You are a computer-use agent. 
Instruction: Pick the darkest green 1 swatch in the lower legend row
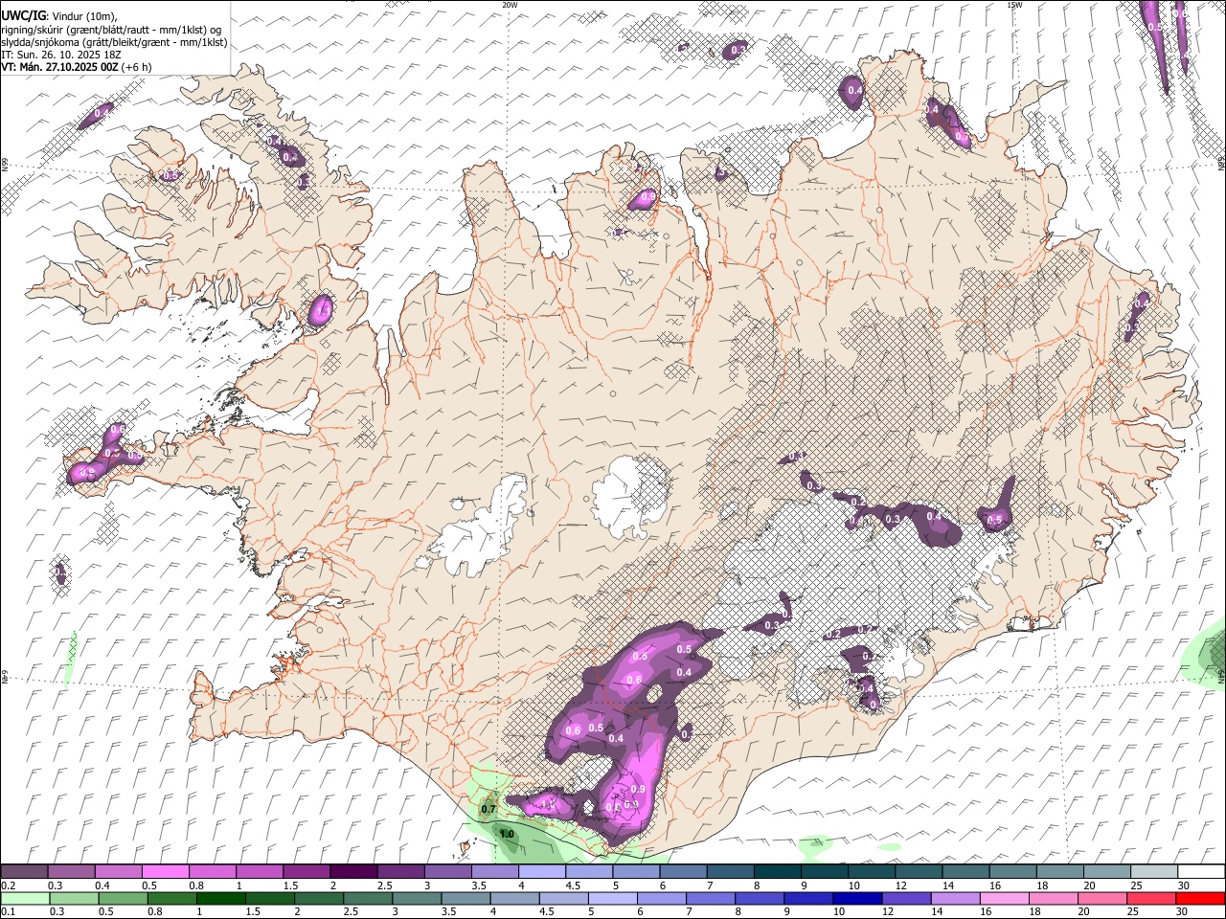click(x=220, y=899)
